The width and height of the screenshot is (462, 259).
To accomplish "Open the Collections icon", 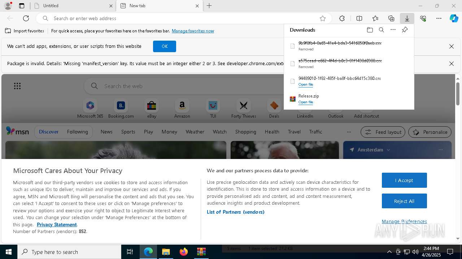I will pos(391,18).
